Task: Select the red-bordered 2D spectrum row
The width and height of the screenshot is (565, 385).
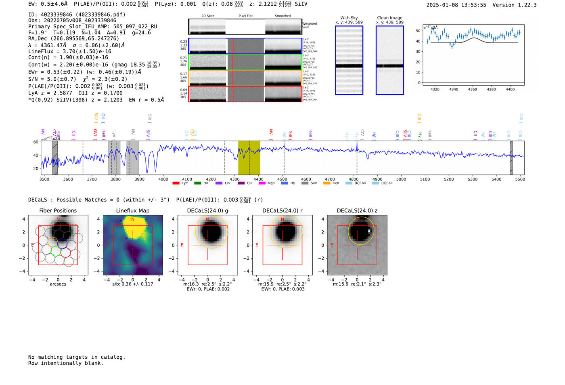Action: [x=245, y=94]
